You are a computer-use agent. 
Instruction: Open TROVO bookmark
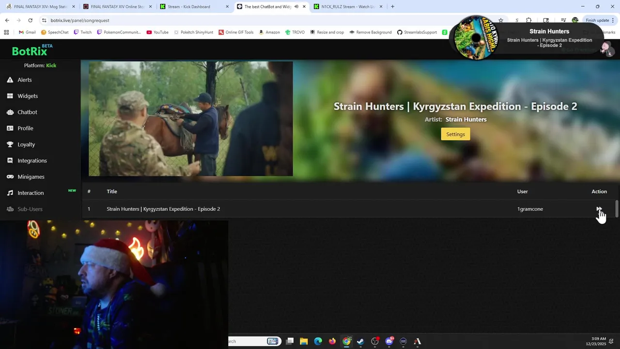295,32
